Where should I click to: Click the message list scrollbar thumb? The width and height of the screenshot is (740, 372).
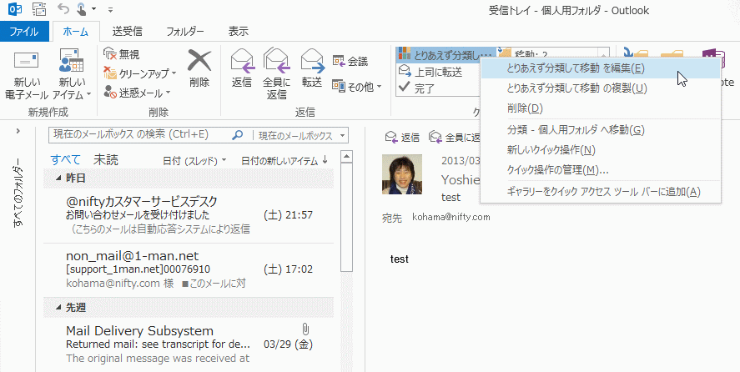pos(346,218)
